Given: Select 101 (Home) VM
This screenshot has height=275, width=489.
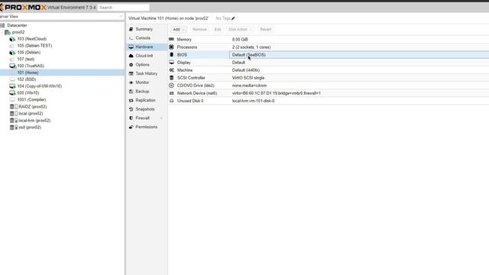Looking at the screenshot, I should click(28, 73).
